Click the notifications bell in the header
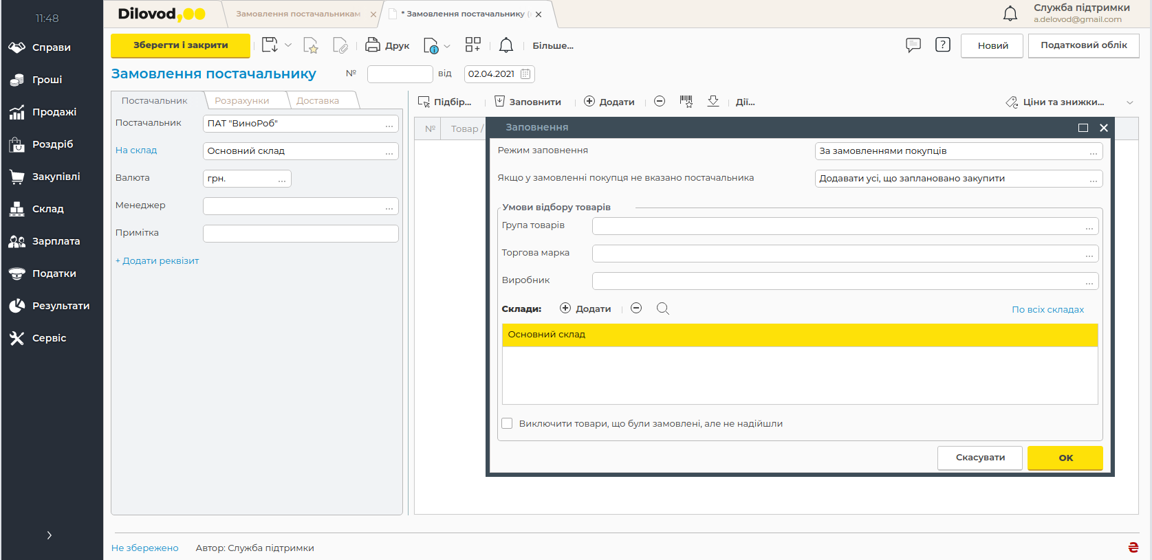Image resolution: width=1152 pixels, height=560 pixels. (1010, 14)
